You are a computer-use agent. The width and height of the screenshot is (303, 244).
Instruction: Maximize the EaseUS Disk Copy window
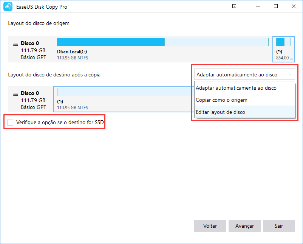click(x=276, y=6)
